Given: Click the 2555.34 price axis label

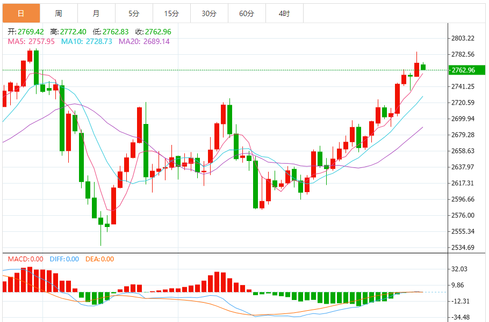Looking at the screenshot, I should pyautogui.click(x=463, y=231).
